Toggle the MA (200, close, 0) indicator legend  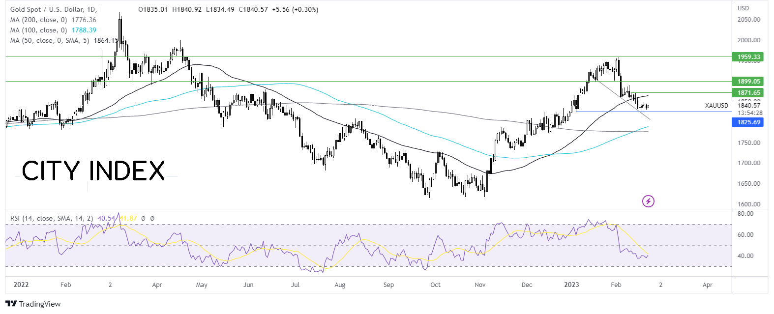(39, 20)
